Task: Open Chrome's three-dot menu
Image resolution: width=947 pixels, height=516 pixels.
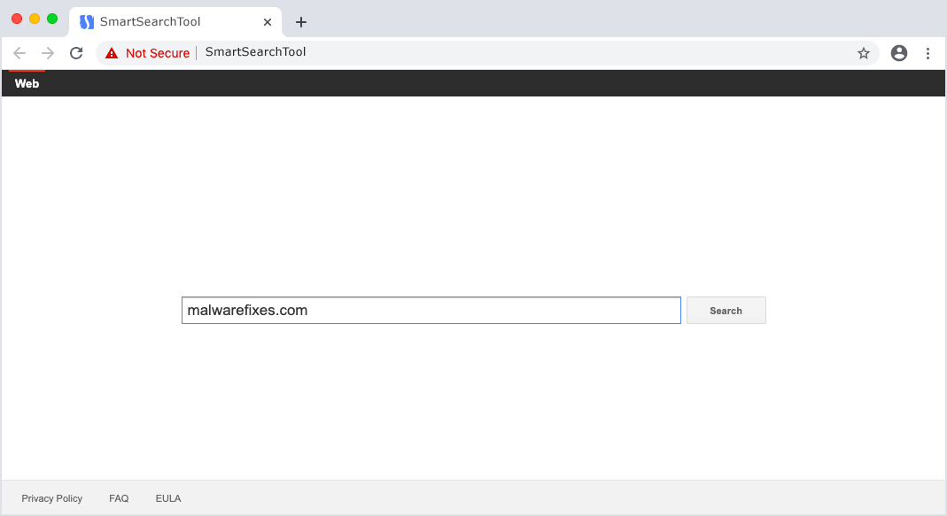Action: pos(928,53)
